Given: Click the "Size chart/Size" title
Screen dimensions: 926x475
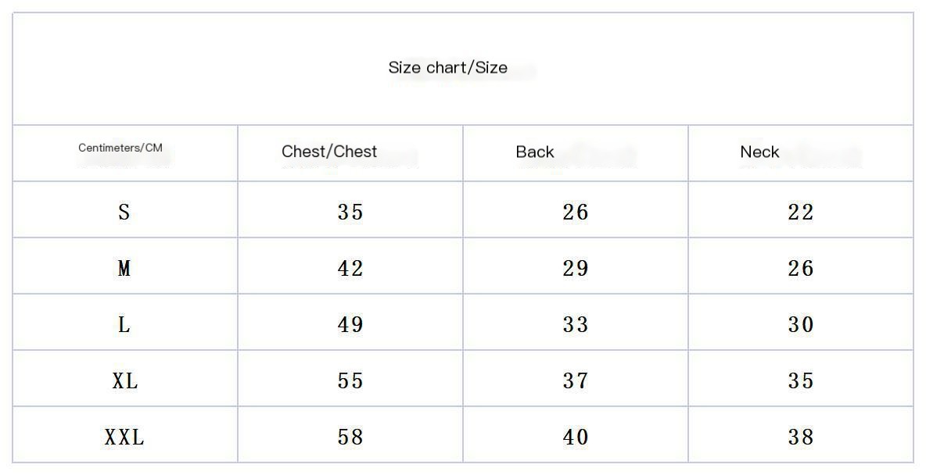Looking at the screenshot, I should pos(447,68).
